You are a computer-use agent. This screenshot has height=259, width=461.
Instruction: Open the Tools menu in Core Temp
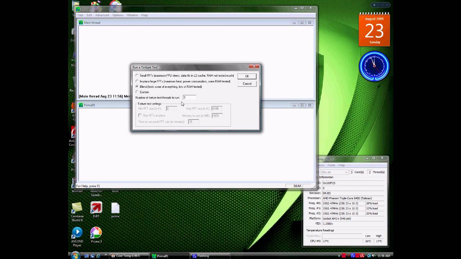[x=331, y=165]
